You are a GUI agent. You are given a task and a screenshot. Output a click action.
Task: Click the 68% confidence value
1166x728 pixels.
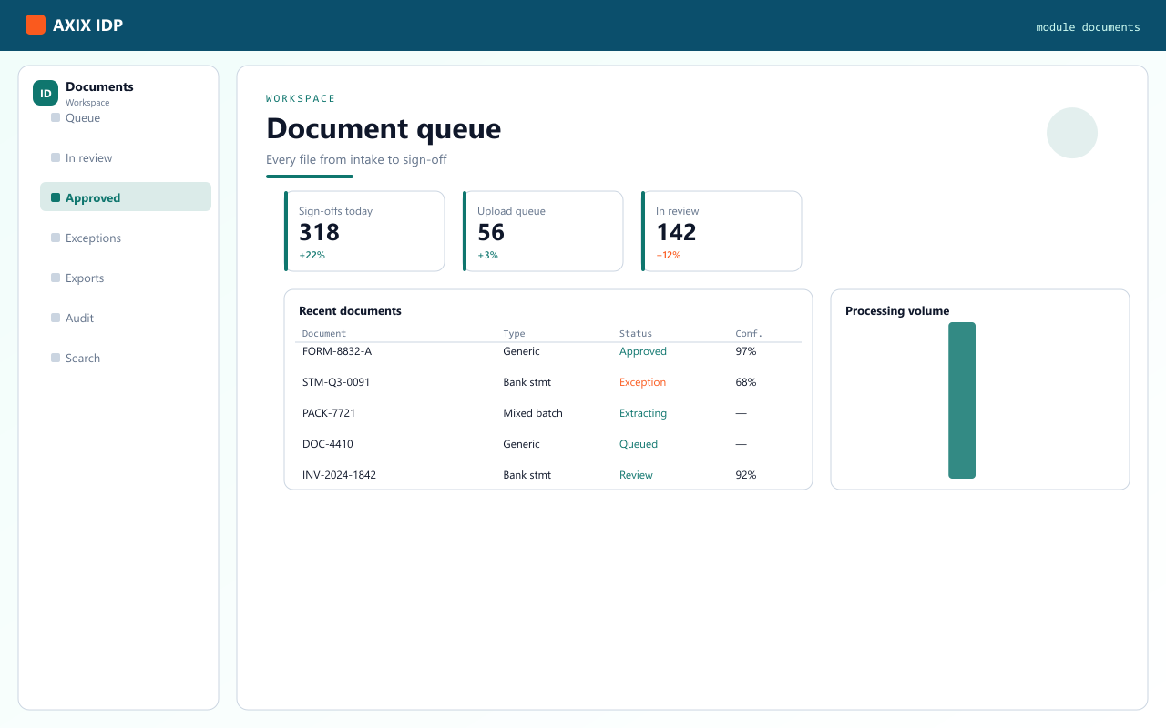pos(746,382)
